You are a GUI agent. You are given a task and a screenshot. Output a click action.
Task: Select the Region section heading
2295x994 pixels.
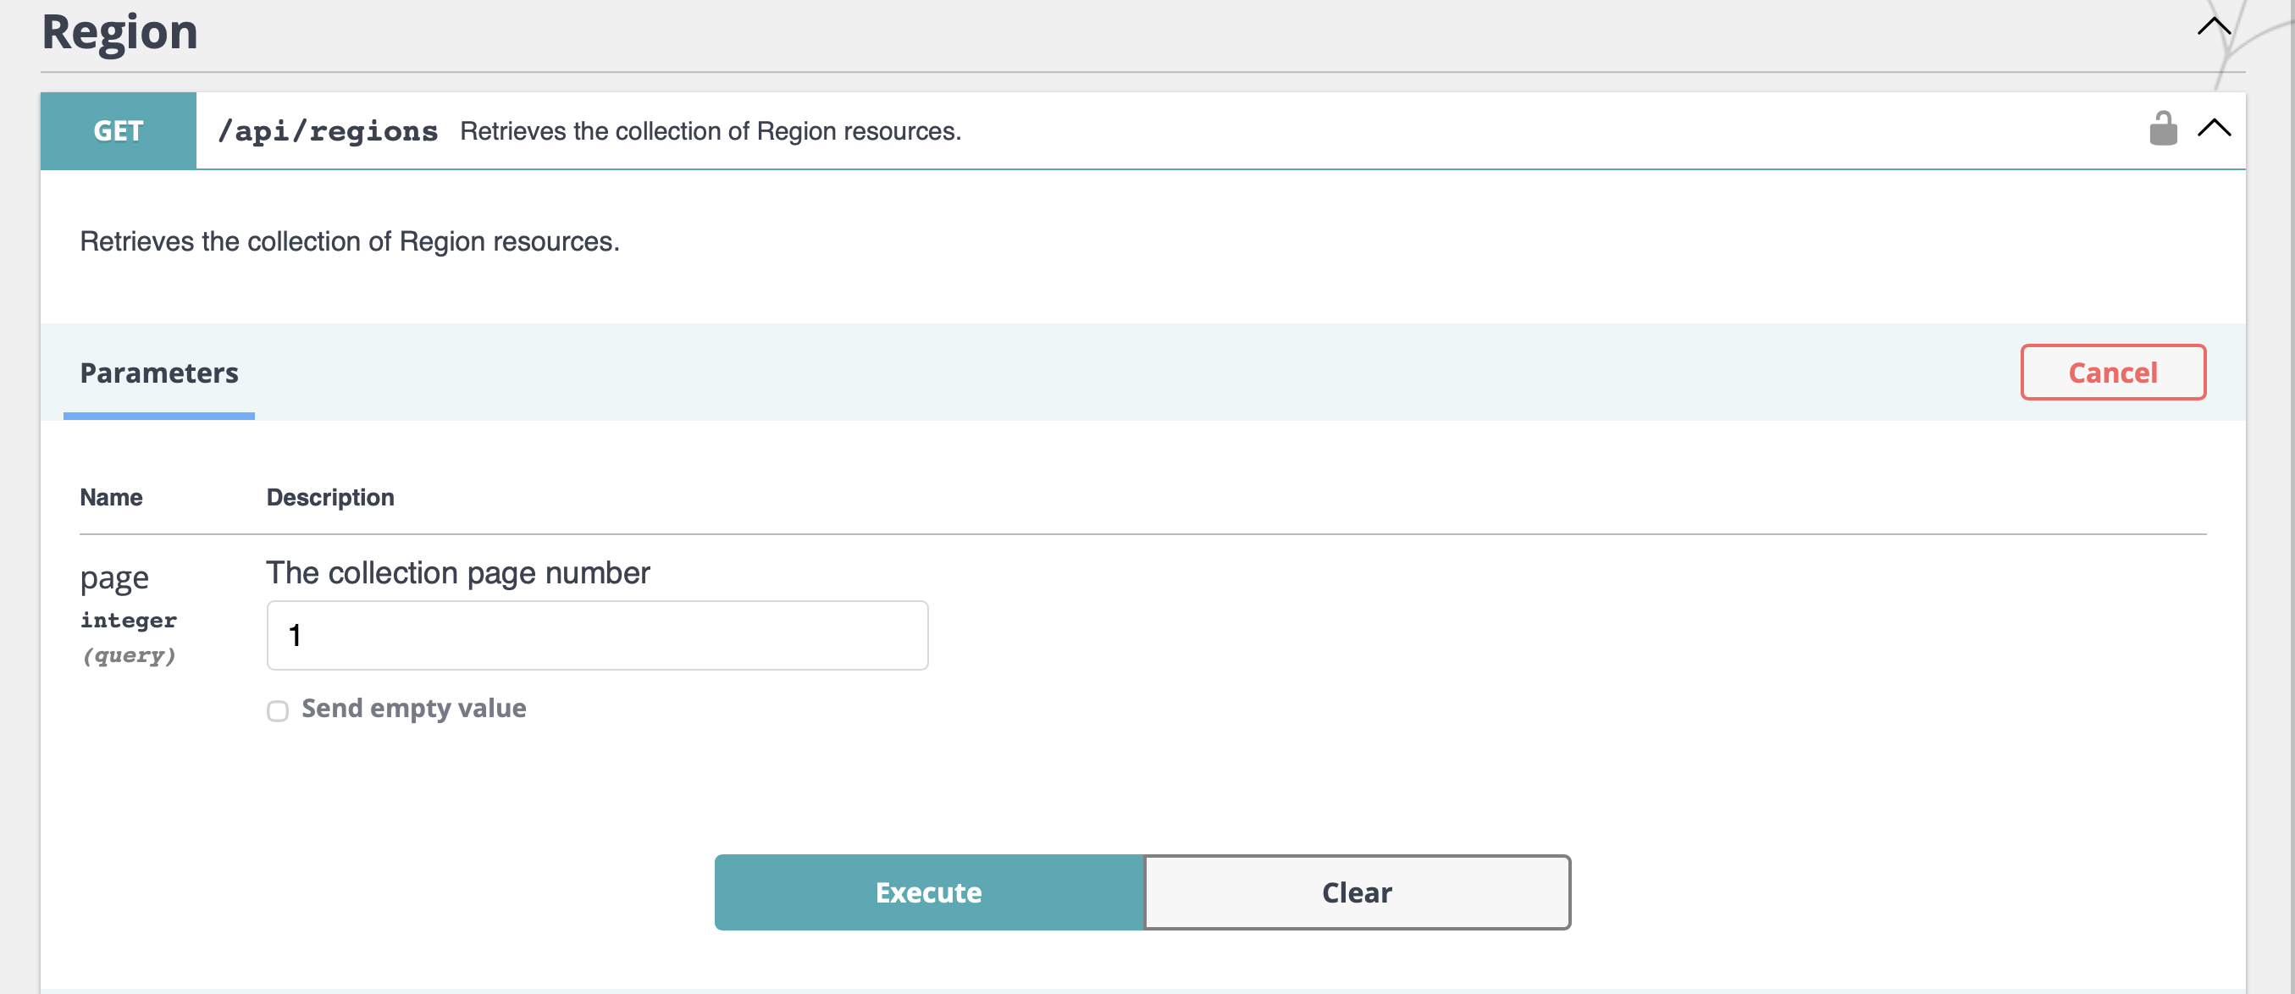pyautogui.click(x=119, y=31)
